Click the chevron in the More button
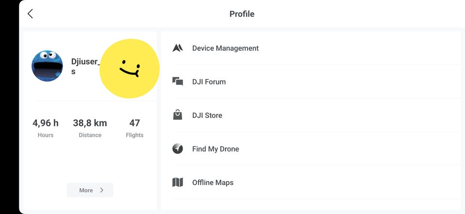Screen dimensions: 465x214 102,190
